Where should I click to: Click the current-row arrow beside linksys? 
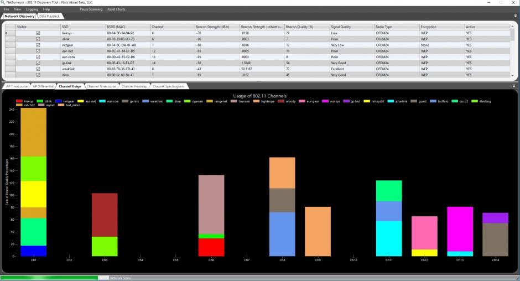pos(6,33)
